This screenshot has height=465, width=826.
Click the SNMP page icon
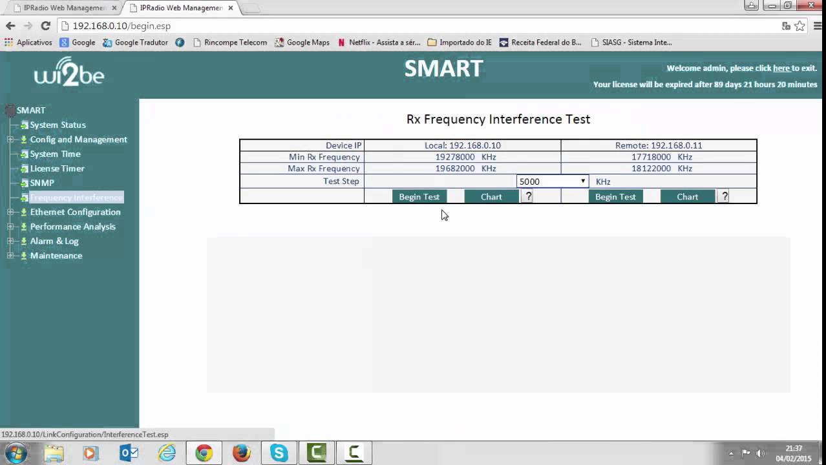click(24, 183)
